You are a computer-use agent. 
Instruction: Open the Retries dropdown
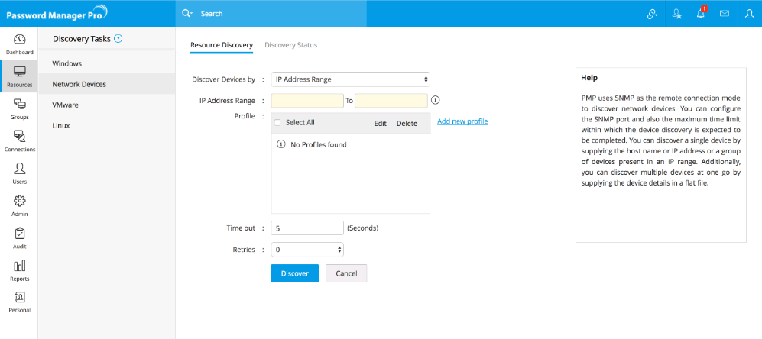(307, 250)
